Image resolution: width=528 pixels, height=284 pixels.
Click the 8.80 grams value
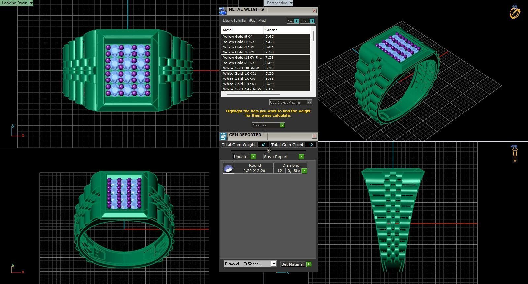pyautogui.click(x=269, y=63)
